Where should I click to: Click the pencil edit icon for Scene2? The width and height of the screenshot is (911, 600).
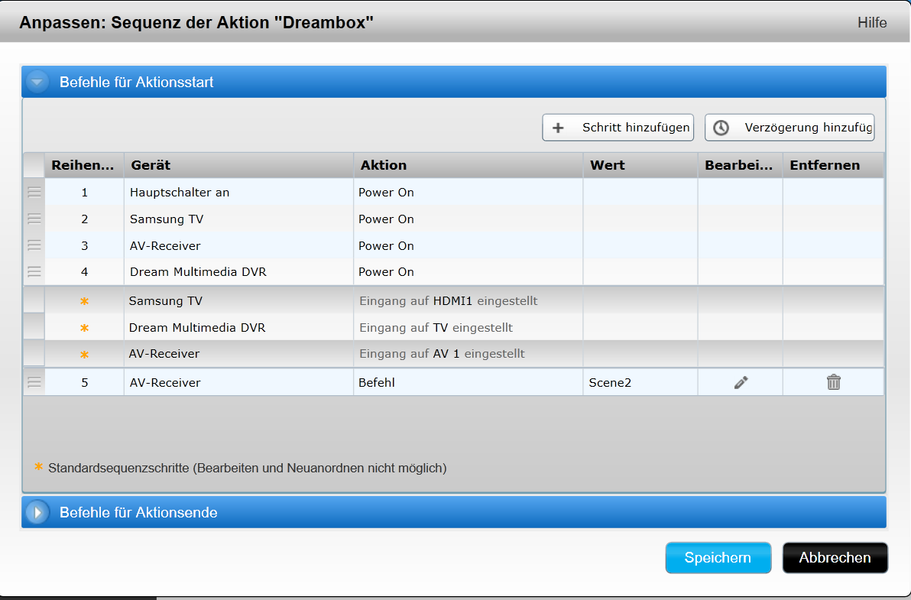coord(740,382)
